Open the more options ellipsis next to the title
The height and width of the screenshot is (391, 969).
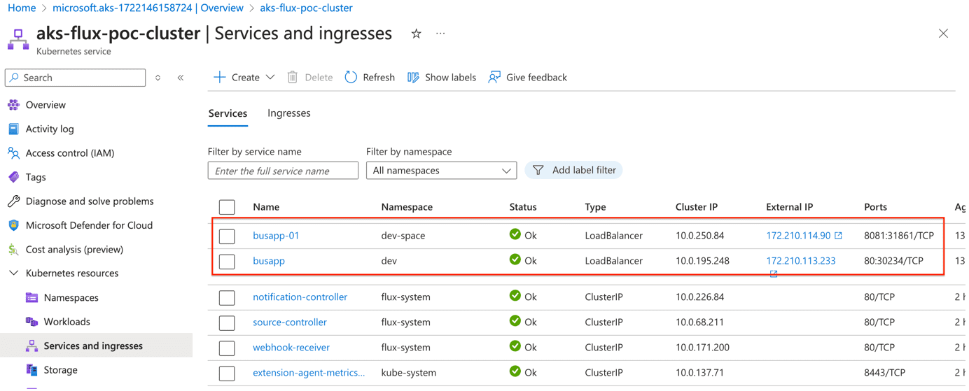click(x=440, y=34)
